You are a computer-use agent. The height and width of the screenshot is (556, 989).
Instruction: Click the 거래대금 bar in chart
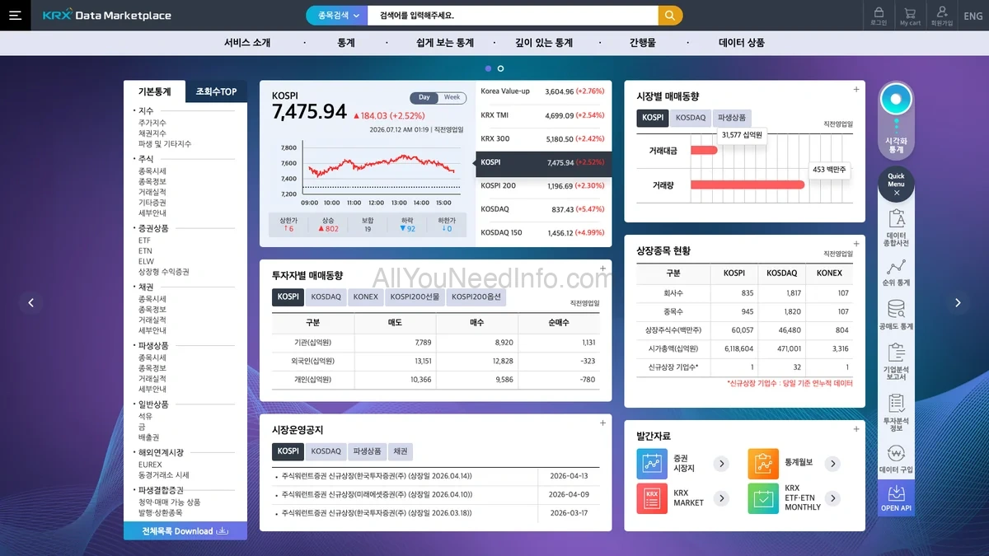pos(704,151)
